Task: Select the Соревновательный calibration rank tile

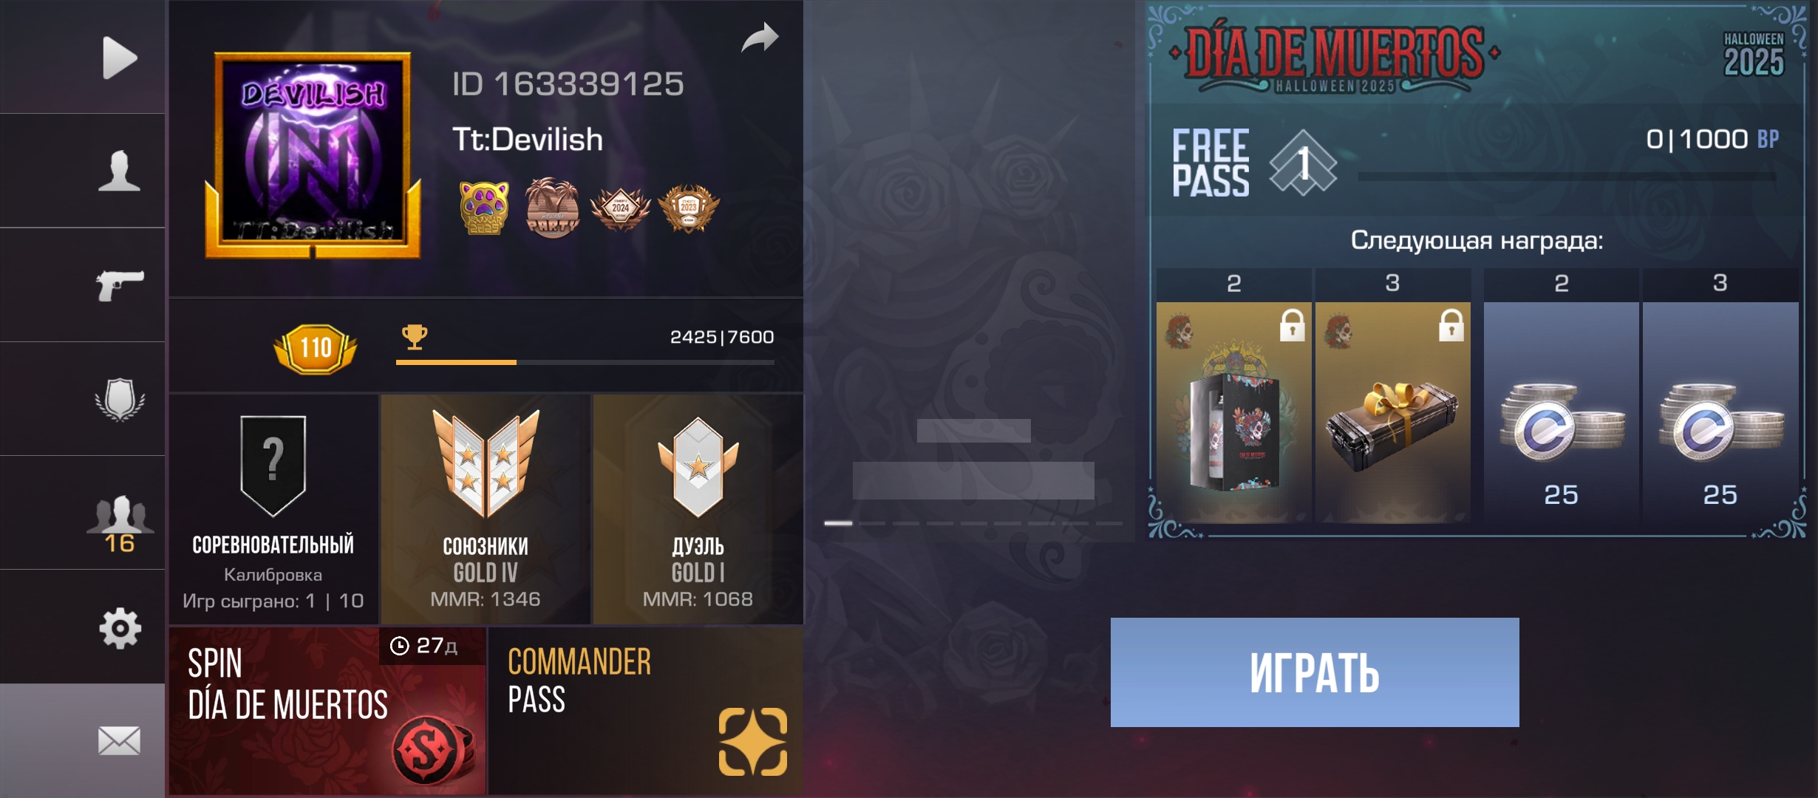Action: pos(273,509)
